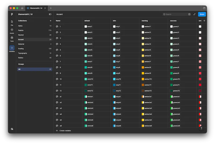Click the sky/4 value cell
This screenshot has height=144, width=215.
click(x=117, y=44)
